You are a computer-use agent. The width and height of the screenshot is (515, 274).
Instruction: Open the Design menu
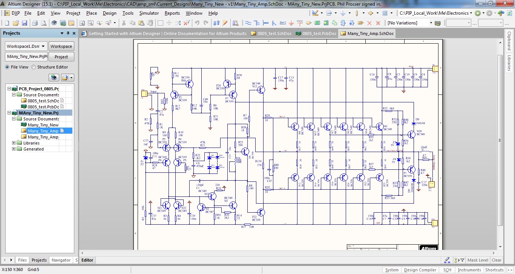(110, 13)
